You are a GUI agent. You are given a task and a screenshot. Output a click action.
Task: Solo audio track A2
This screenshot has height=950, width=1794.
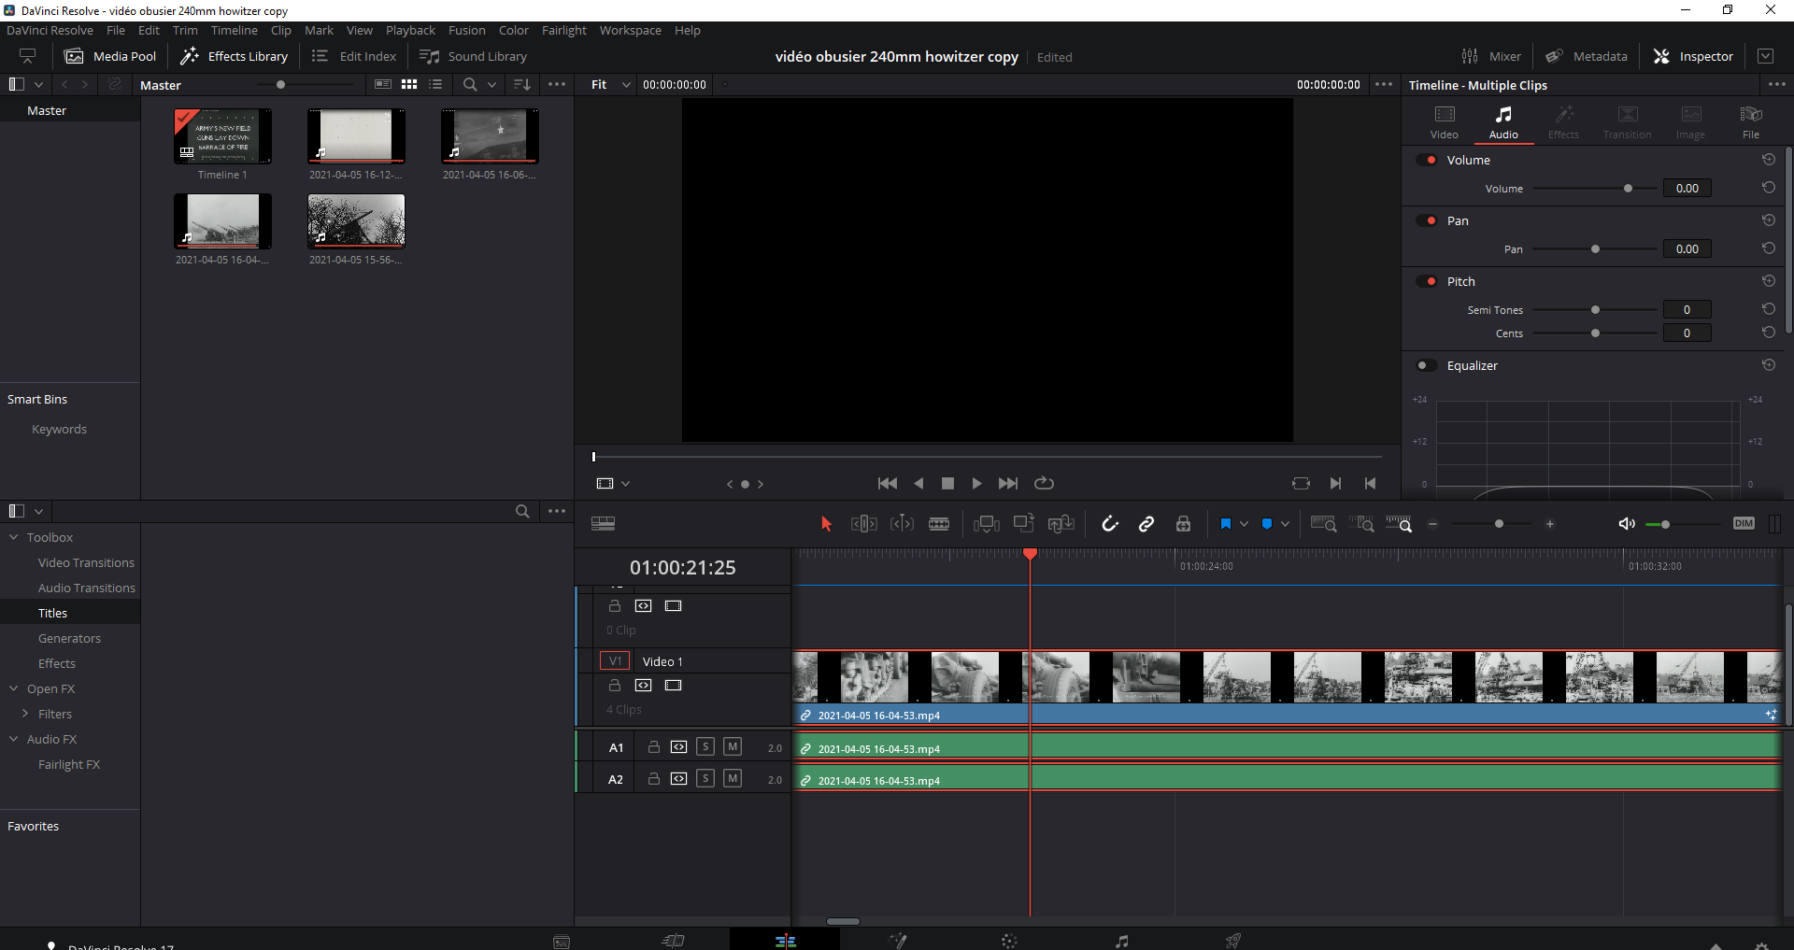[x=705, y=778]
